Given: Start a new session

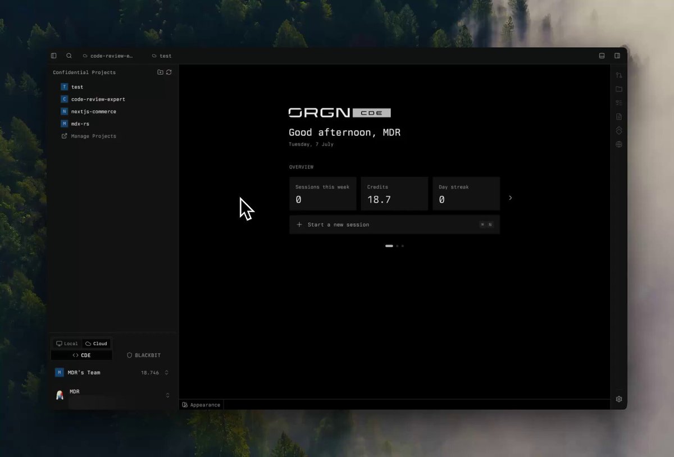Looking at the screenshot, I should pos(394,225).
